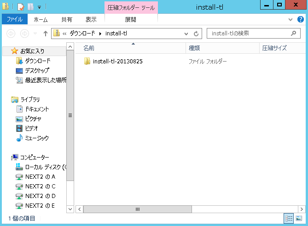Click the refresh button in address bar
The image size is (308, 226).
point(196,34)
